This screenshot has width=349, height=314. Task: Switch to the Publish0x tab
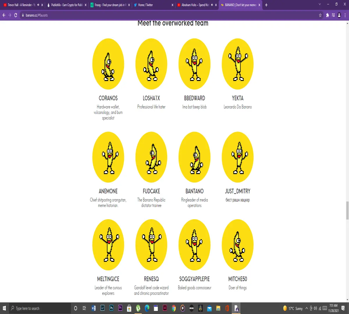[67, 5]
